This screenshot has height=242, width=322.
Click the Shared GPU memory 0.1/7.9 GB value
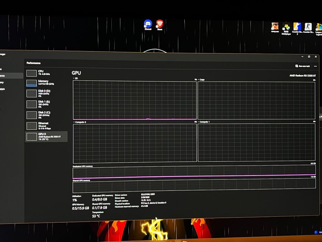[x=100, y=208]
